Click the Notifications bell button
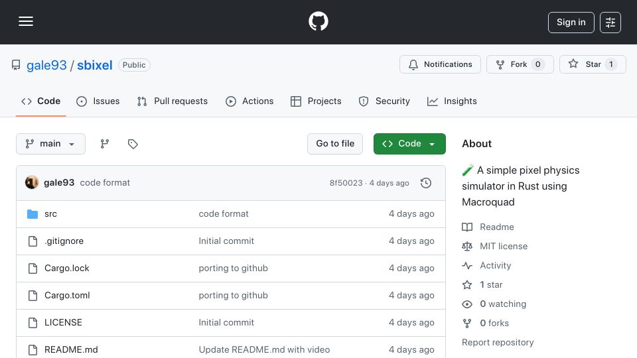 coord(440,64)
